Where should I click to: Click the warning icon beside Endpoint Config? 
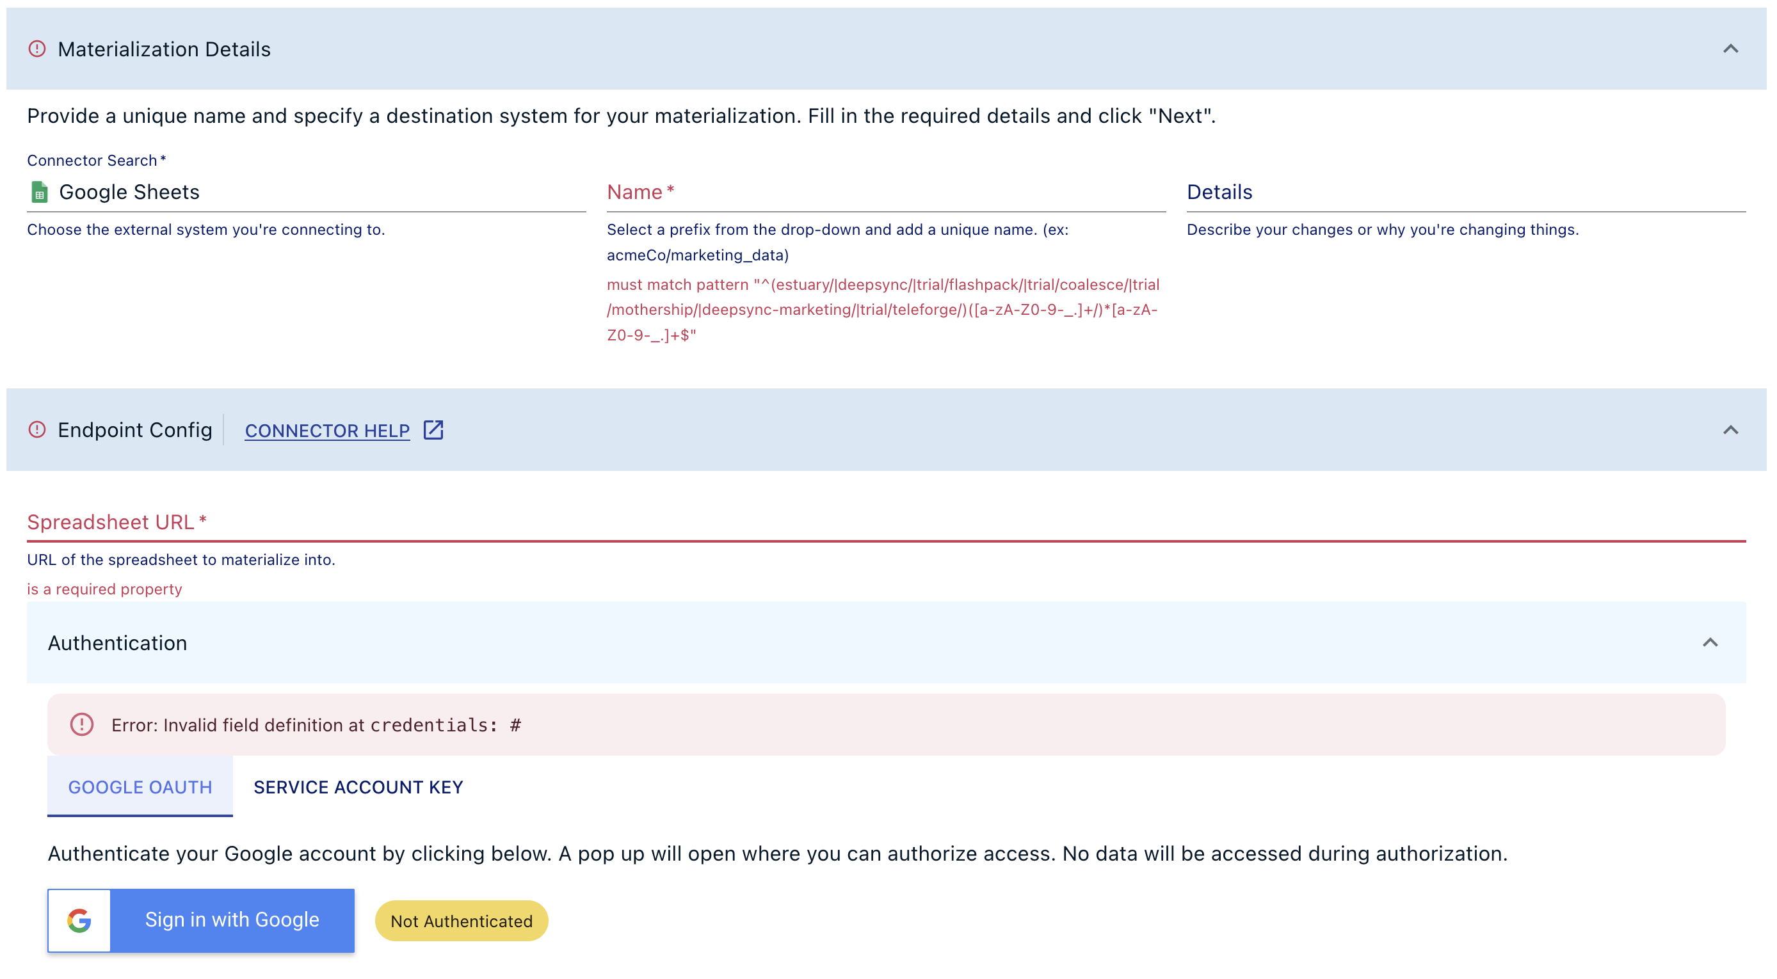point(36,429)
